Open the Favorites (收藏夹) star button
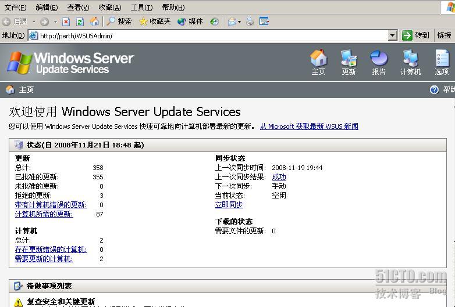Screen dimensions: 455x307 click(x=155, y=21)
